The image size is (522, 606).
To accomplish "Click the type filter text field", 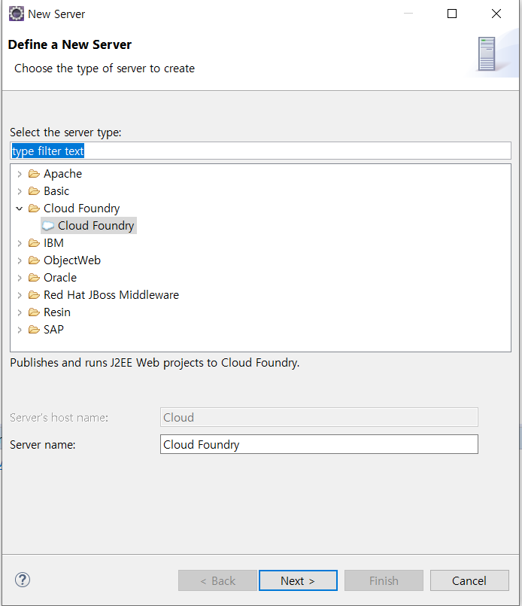I will (260, 151).
